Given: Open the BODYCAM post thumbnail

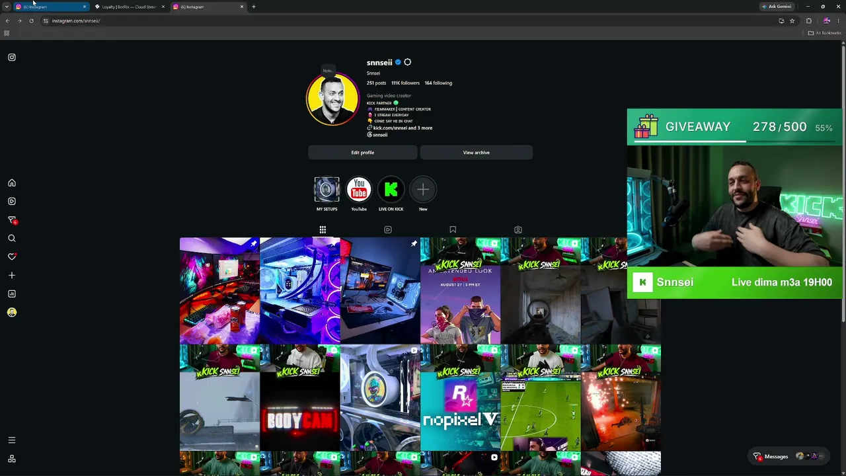Looking at the screenshot, I should click(x=300, y=398).
